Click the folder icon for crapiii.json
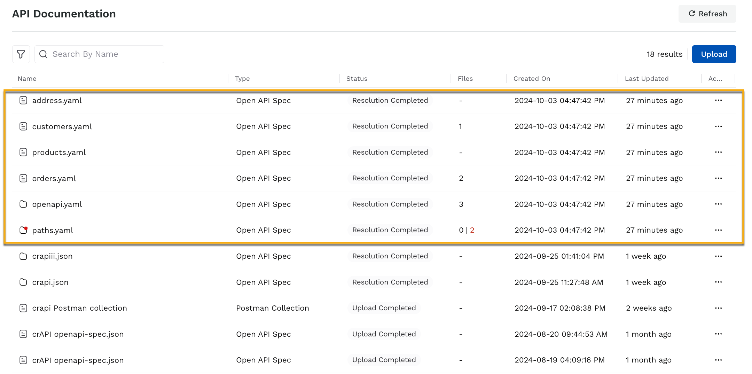This screenshot has height=374, width=752. click(x=23, y=256)
